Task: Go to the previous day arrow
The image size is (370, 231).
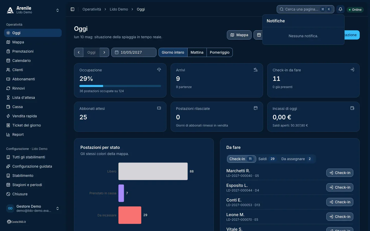Action: (79, 52)
